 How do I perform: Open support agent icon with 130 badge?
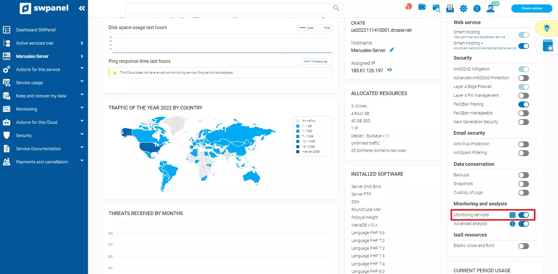point(491,8)
